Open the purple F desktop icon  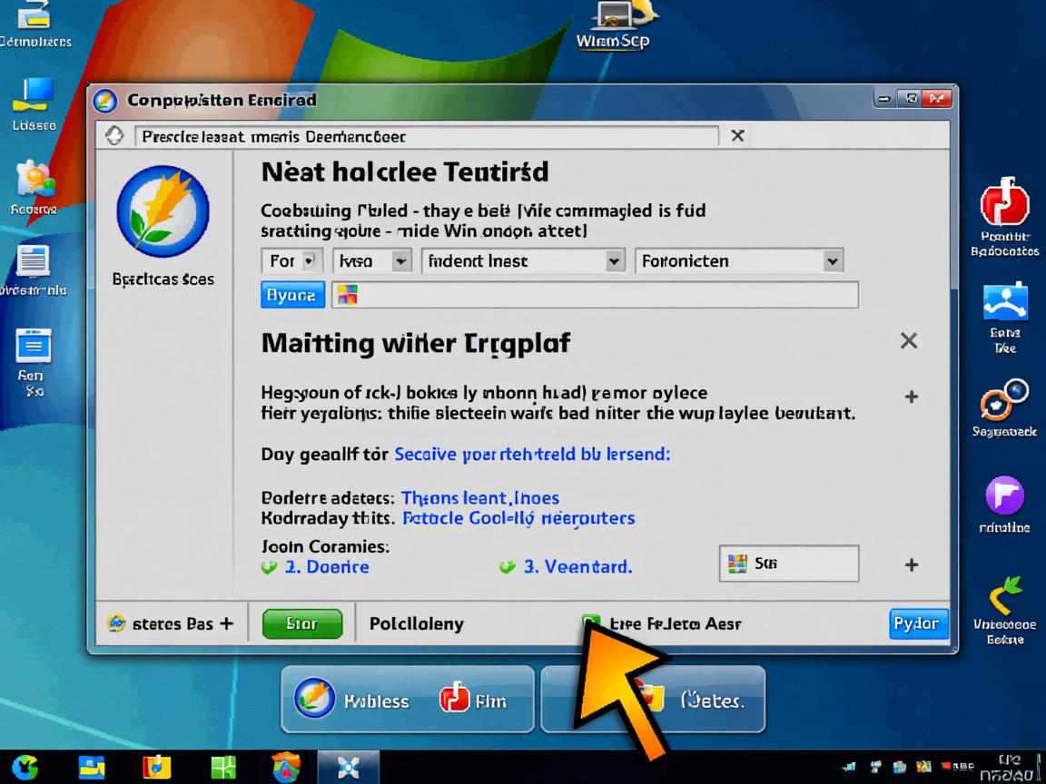[1004, 496]
